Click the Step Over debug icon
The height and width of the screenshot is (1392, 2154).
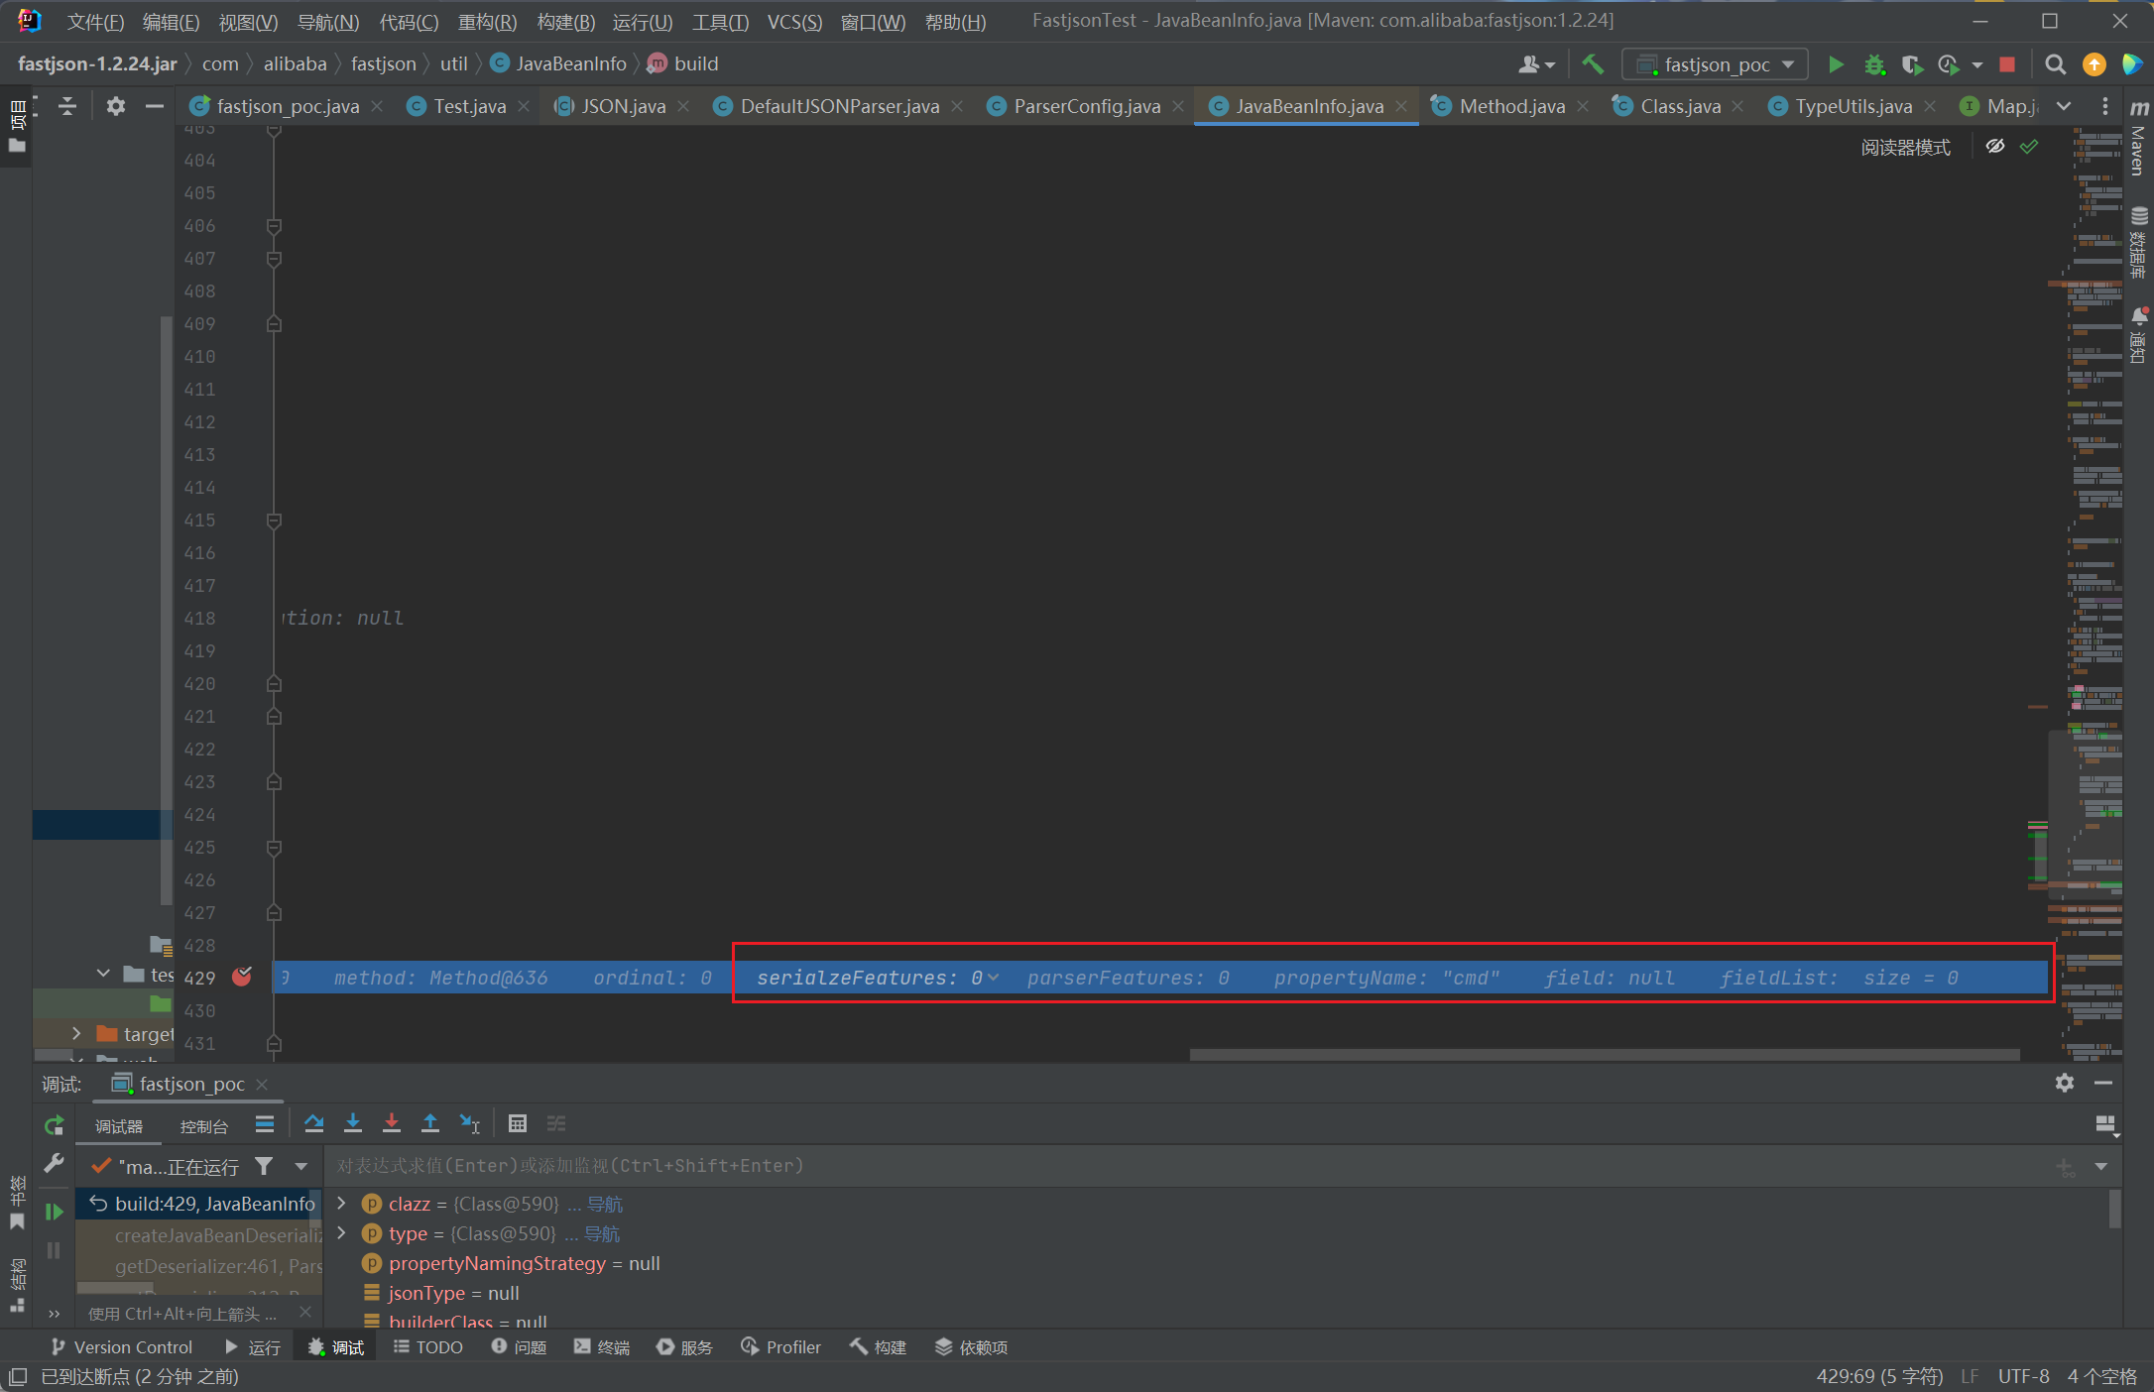pos(314,1123)
